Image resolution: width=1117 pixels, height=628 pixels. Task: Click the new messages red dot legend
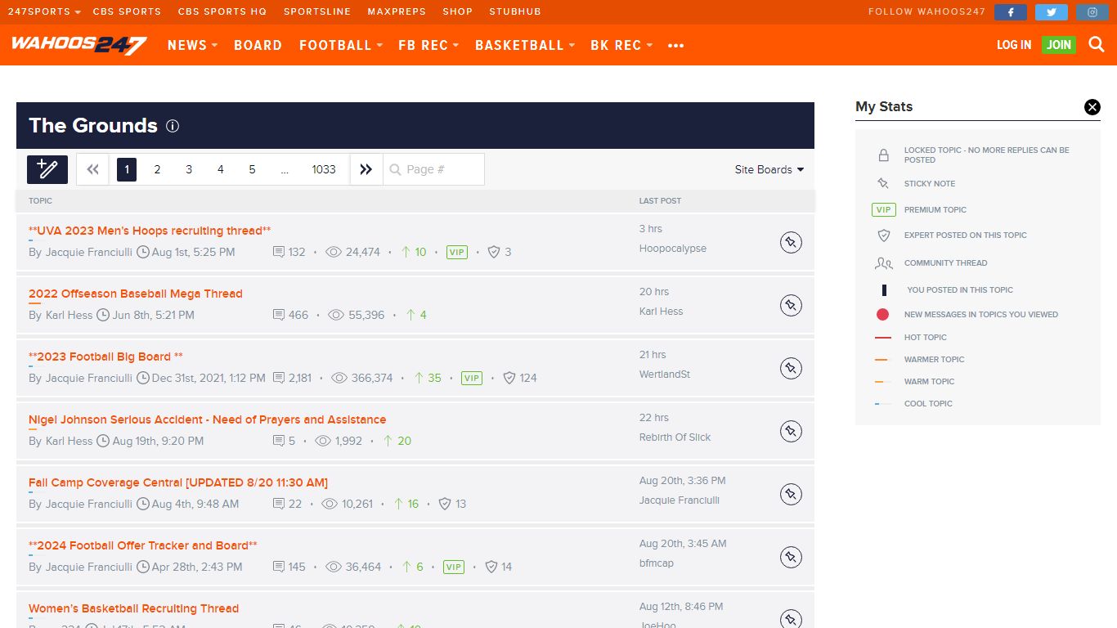(x=883, y=315)
